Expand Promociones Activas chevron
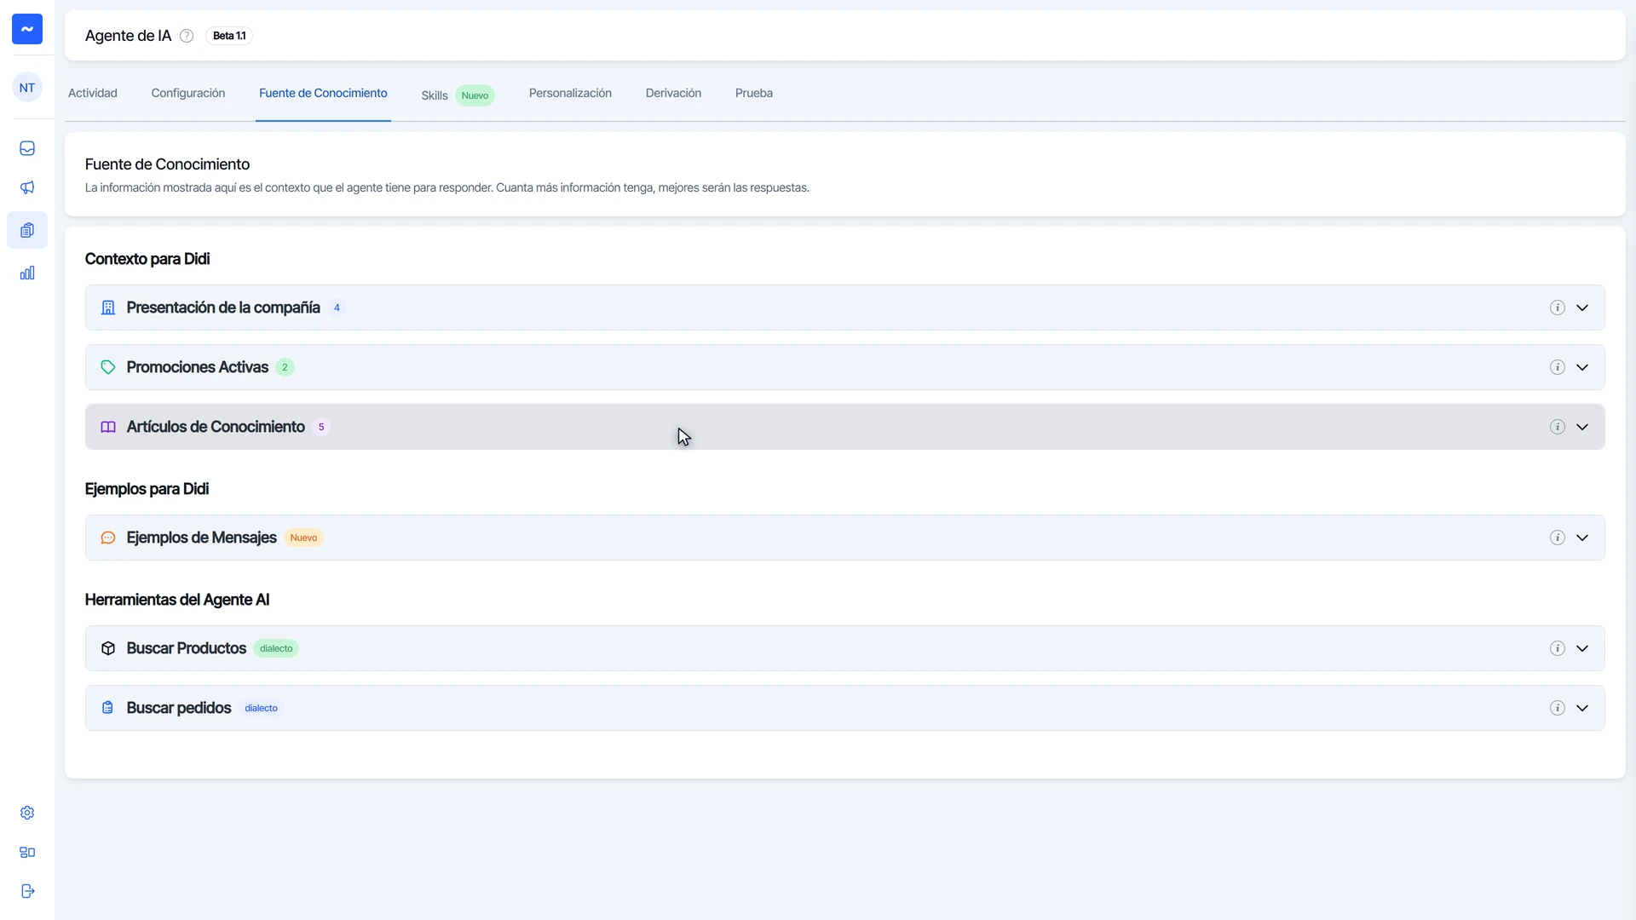Viewport: 1636px width, 920px height. point(1582,367)
